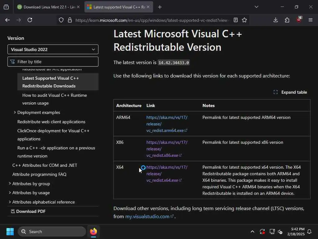This screenshot has height=239, width=318.
Task: Open How to audit Visual C++ Runtime article
Action: (55, 99)
